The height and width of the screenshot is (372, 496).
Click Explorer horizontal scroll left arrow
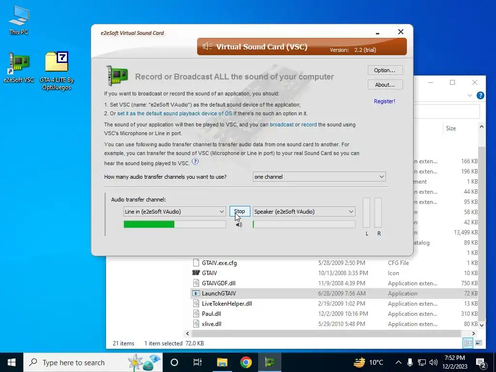[187, 333]
